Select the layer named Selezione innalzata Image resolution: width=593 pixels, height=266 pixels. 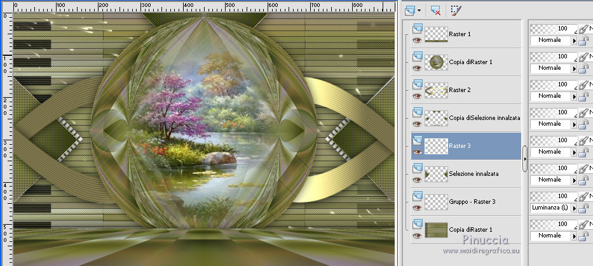click(x=474, y=174)
